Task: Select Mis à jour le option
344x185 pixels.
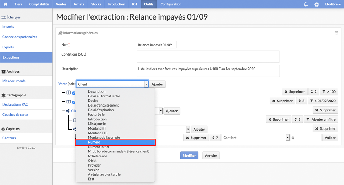Action: coord(97,124)
